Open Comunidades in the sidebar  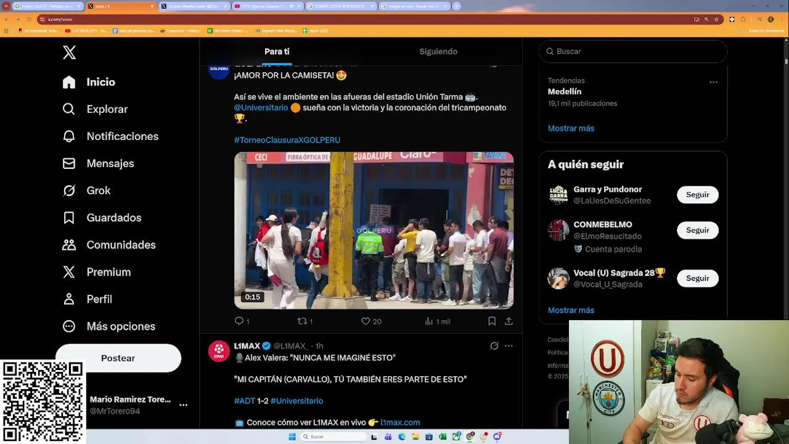108,245
